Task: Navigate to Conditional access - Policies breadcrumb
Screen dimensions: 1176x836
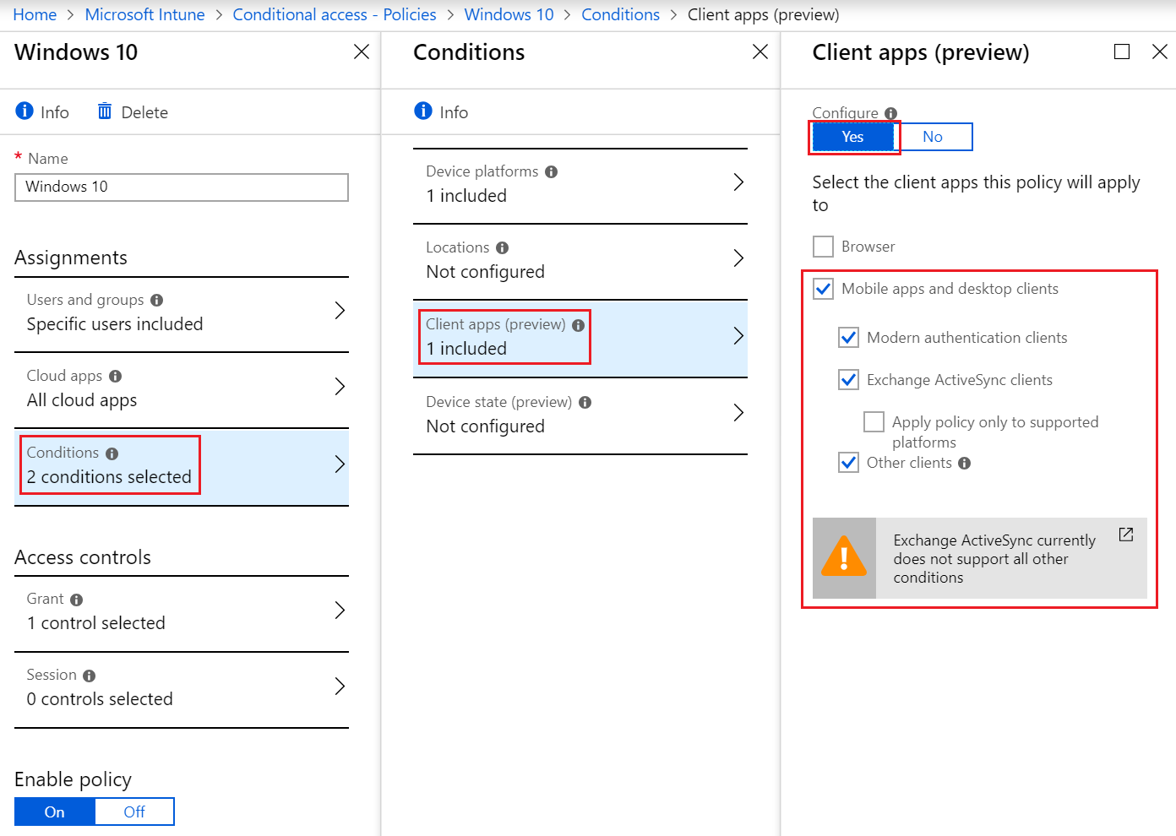Action: (x=335, y=14)
